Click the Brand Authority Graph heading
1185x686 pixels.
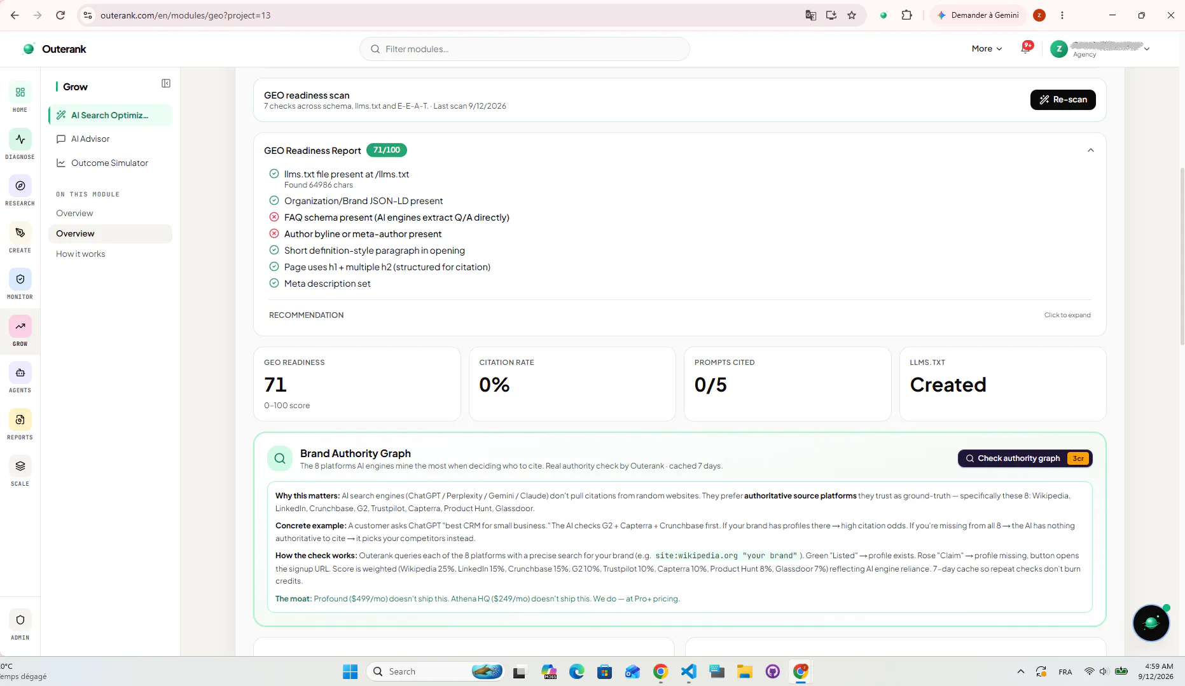click(356, 453)
